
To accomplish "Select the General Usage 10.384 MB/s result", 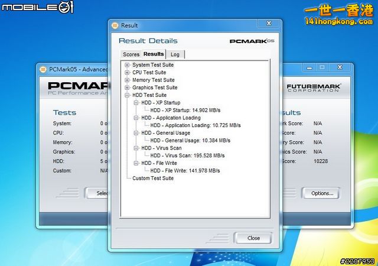I will coord(189,141).
